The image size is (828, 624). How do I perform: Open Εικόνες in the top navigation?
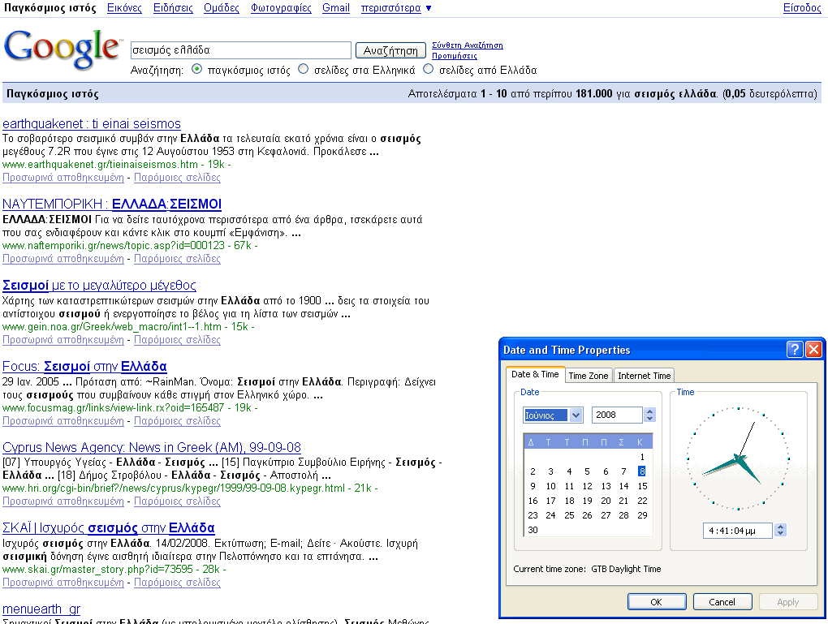pos(125,8)
